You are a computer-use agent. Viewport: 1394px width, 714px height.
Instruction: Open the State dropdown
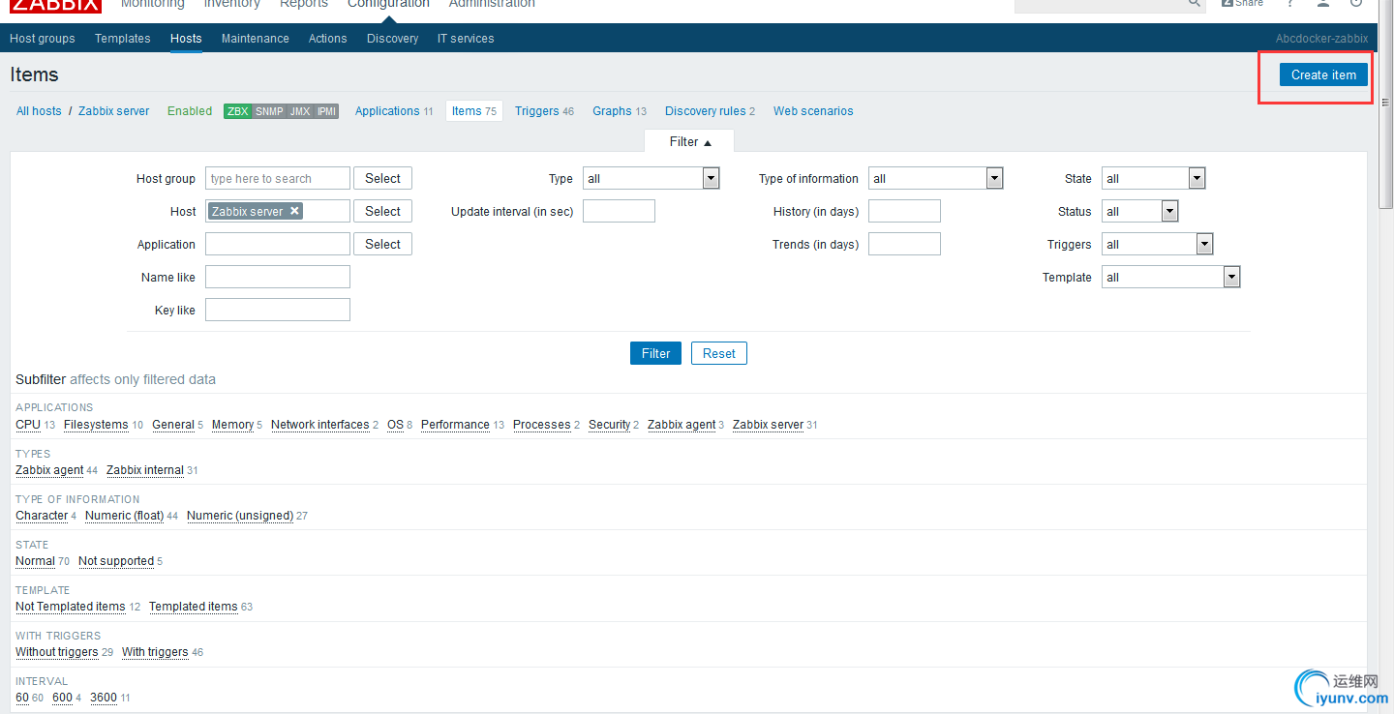(1153, 178)
